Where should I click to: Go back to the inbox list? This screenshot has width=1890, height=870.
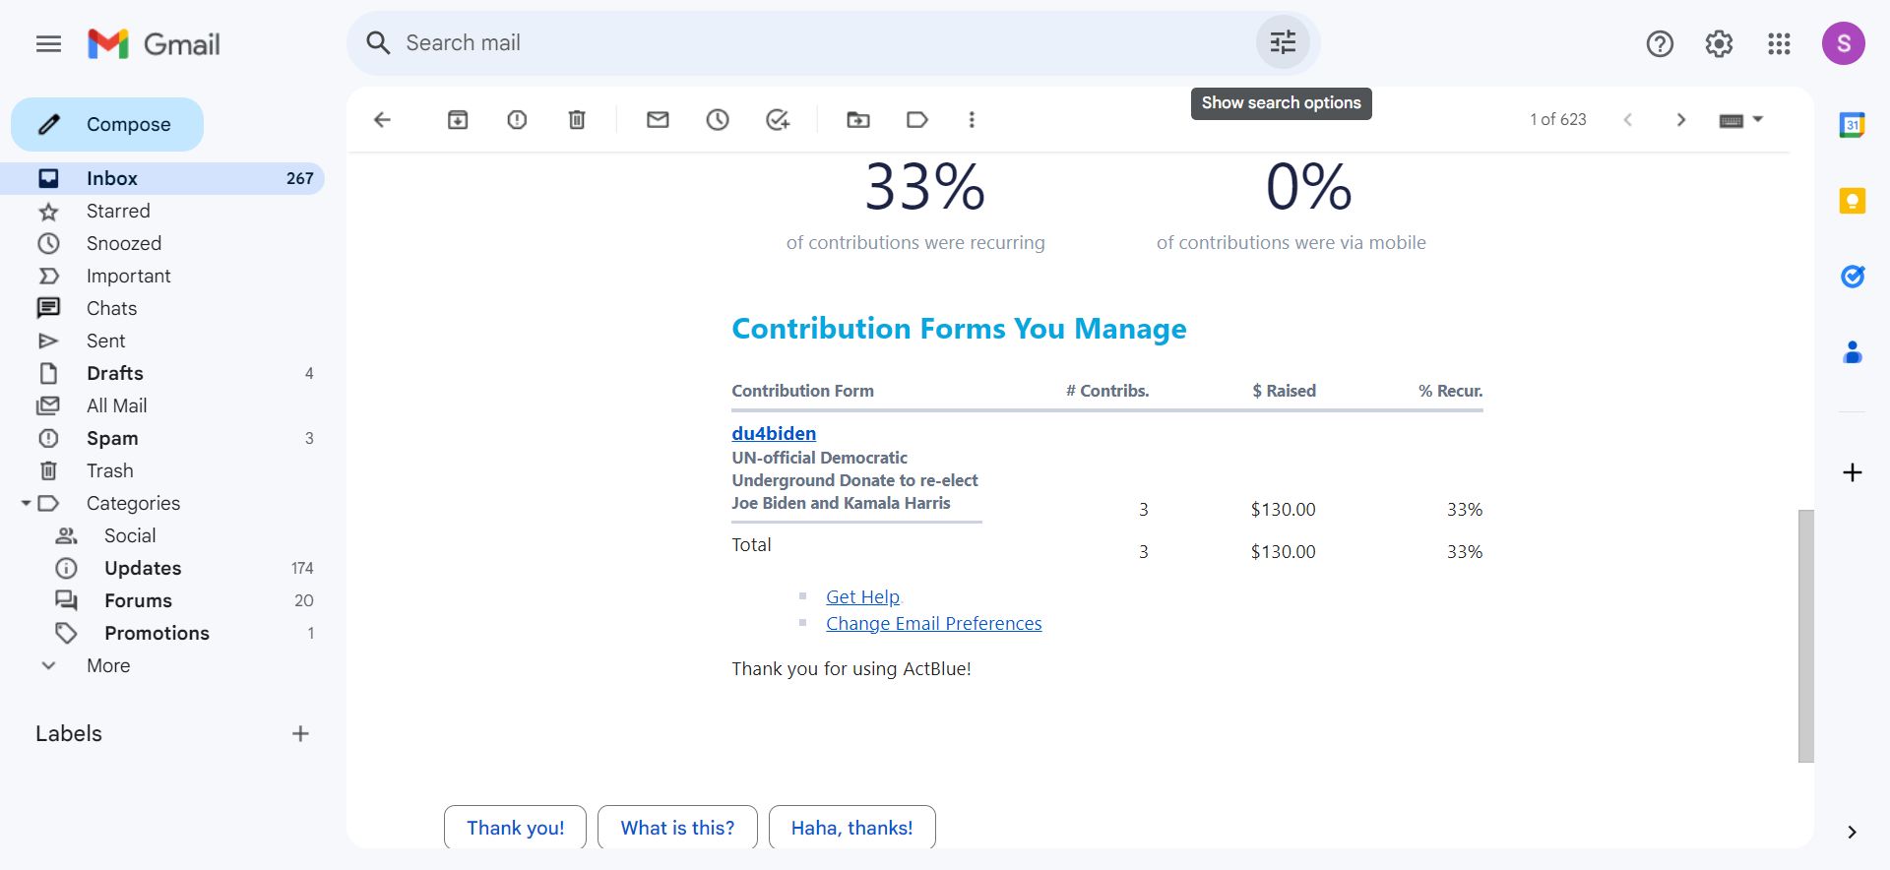coord(382,120)
